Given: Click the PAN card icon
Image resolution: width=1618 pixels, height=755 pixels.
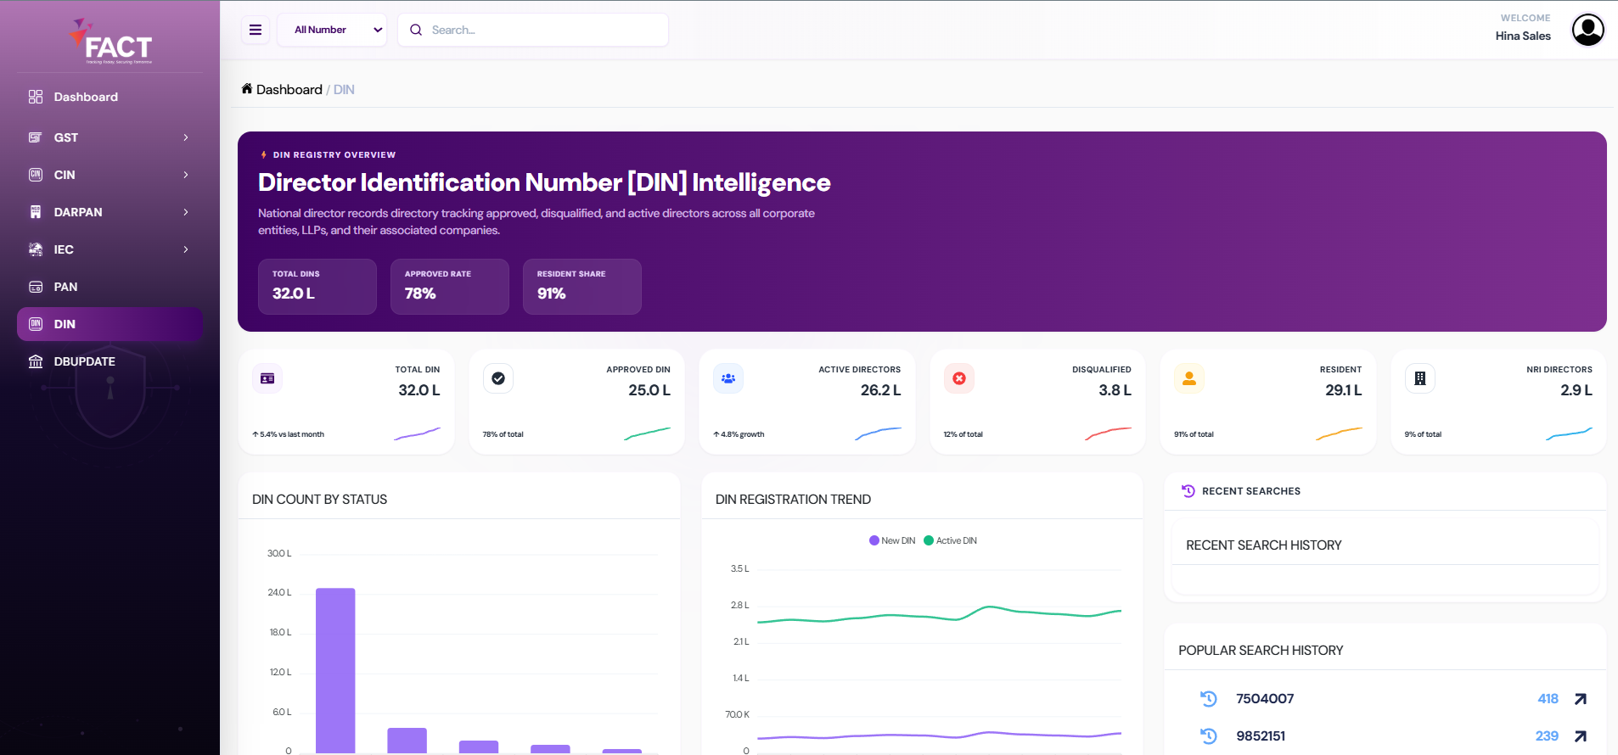Looking at the screenshot, I should coord(36,287).
